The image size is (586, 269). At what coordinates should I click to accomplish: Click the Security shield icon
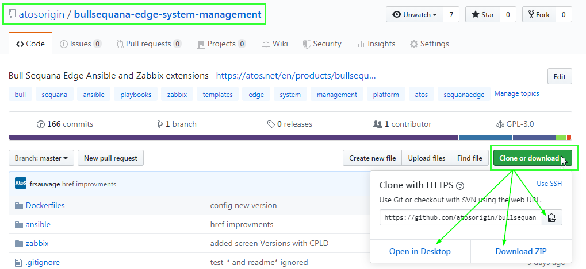(307, 44)
